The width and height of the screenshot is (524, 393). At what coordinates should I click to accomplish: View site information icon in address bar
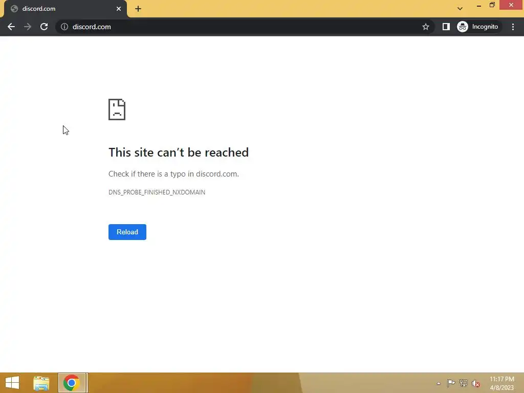pos(64,27)
